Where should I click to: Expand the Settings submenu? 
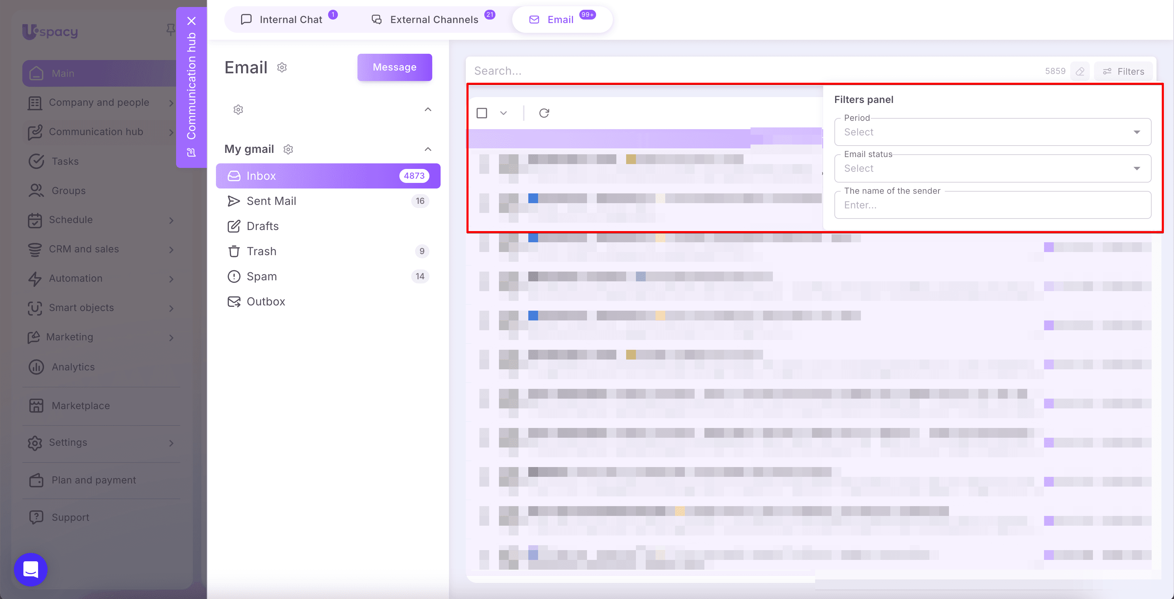point(171,443)
